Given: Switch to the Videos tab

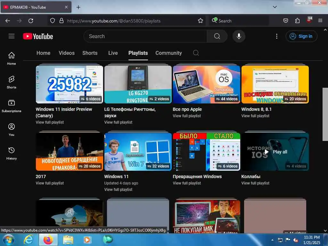Looking at the screenshot, I should coord(67,53).
